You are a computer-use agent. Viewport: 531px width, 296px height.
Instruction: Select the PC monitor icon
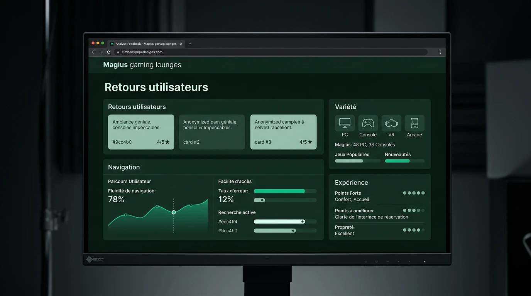point(345,123)
